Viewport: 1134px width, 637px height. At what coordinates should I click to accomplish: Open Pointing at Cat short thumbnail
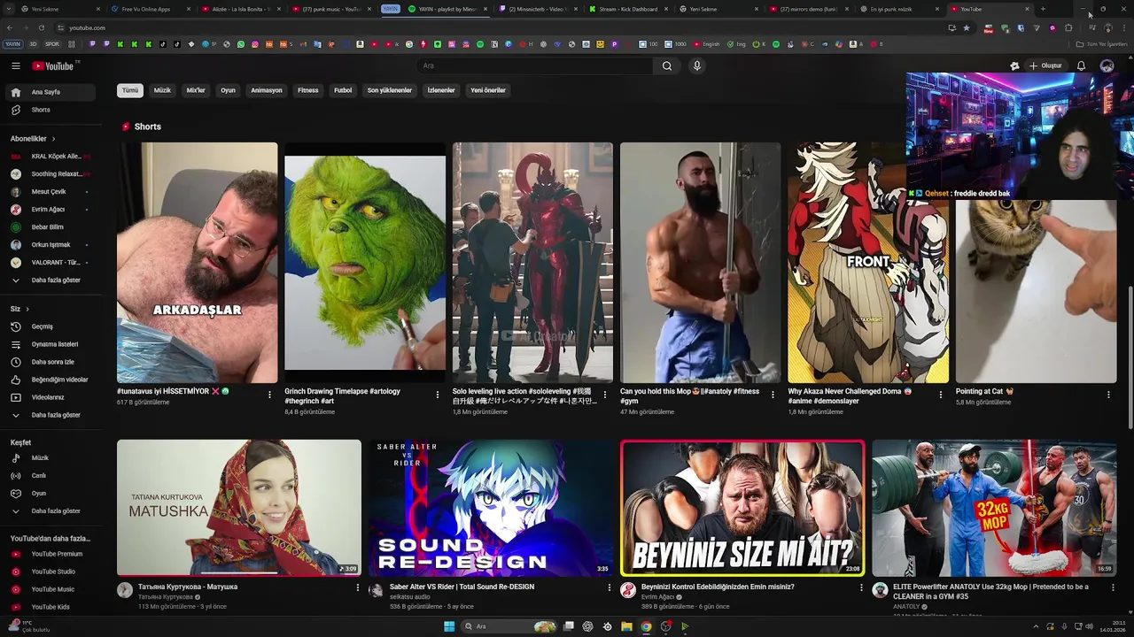click(x=1036, y=290)
